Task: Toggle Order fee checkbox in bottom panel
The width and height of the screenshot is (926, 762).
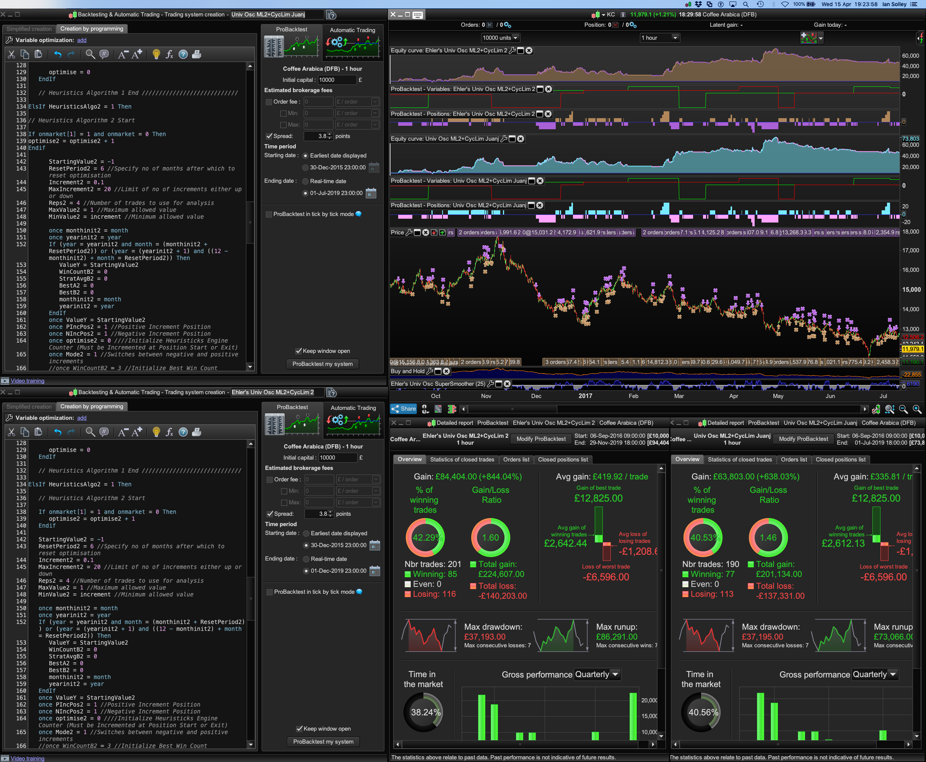Action: pos(270,480)
